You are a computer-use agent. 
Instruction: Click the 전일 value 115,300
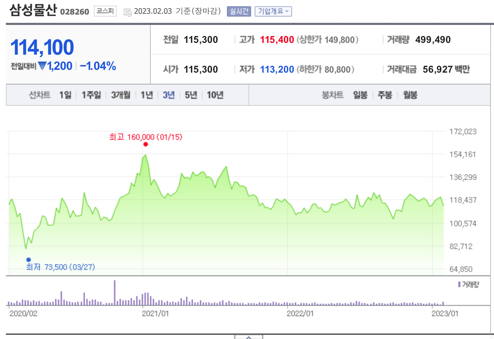(201, 40)
